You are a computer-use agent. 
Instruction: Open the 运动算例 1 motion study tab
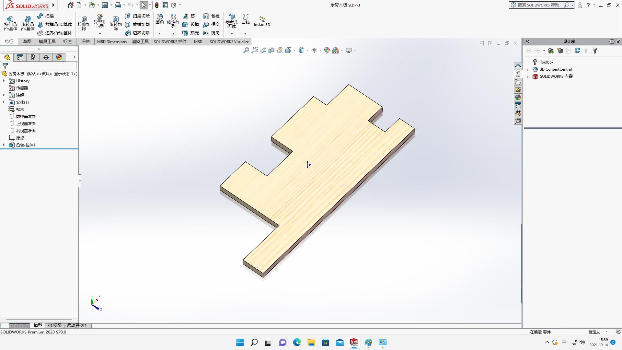[x=77, y=325]
